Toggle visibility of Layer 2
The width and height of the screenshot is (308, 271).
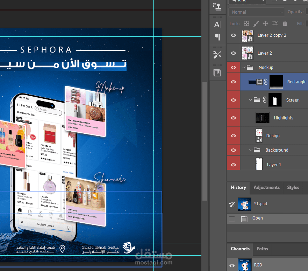(233, 53)
